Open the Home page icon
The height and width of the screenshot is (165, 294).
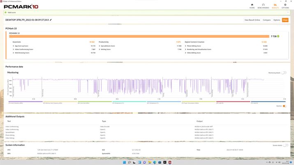252,6
